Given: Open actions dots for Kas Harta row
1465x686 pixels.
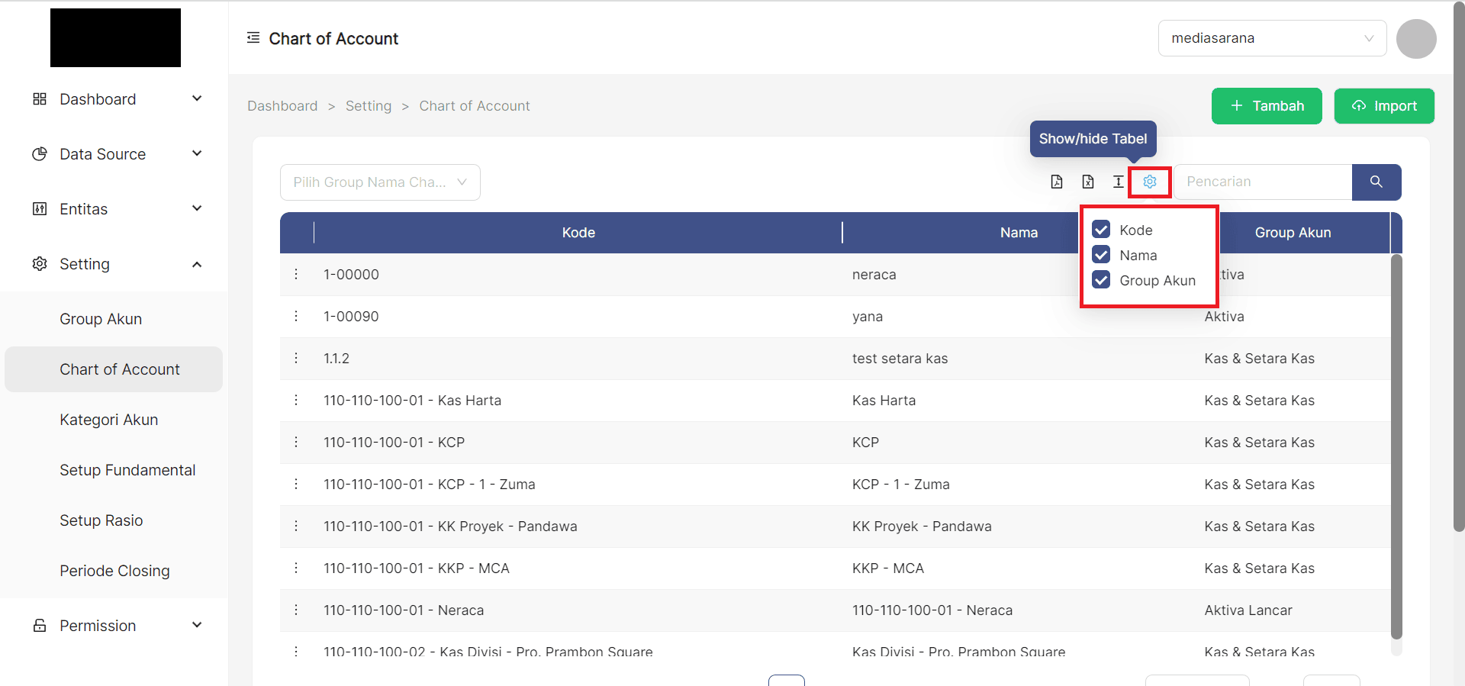Looking at the screenshot, I should (296, 400).
